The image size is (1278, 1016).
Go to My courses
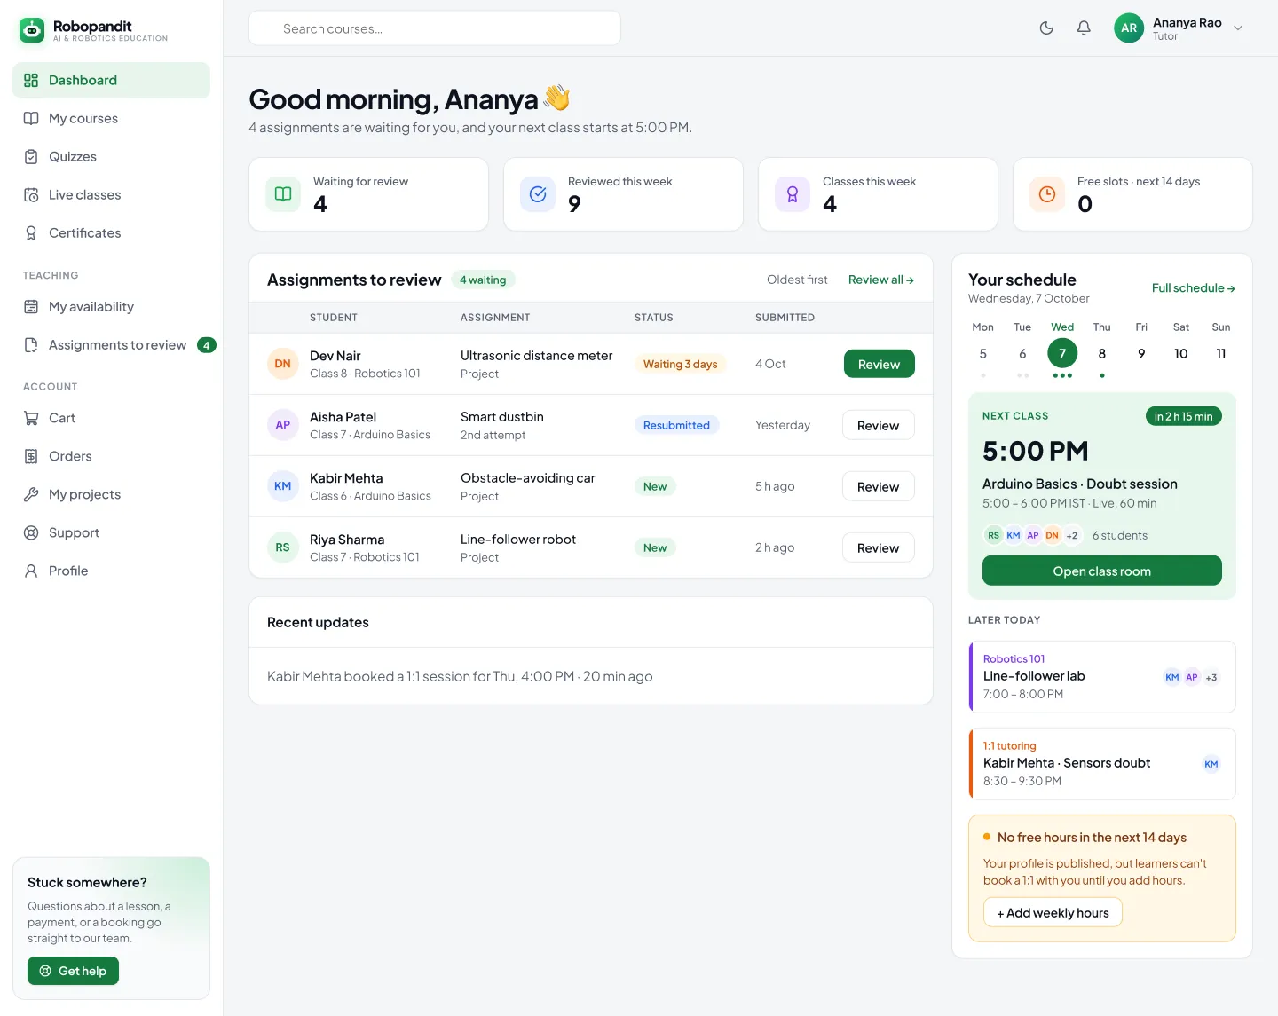point(112,118)
